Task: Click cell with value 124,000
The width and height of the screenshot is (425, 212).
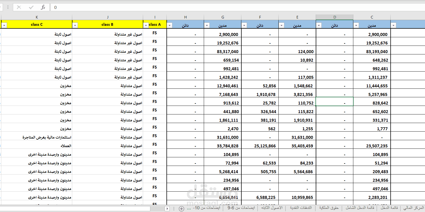Action: pos(297,50)
